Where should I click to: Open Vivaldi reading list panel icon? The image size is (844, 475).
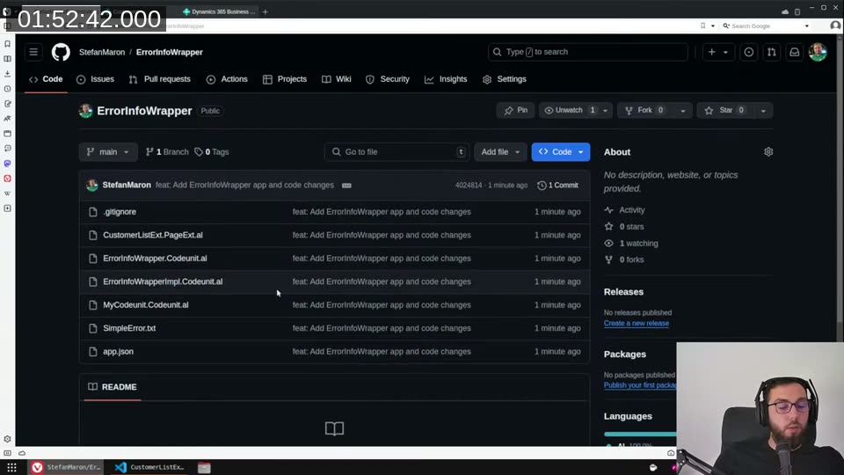click(x=8, y=59)
